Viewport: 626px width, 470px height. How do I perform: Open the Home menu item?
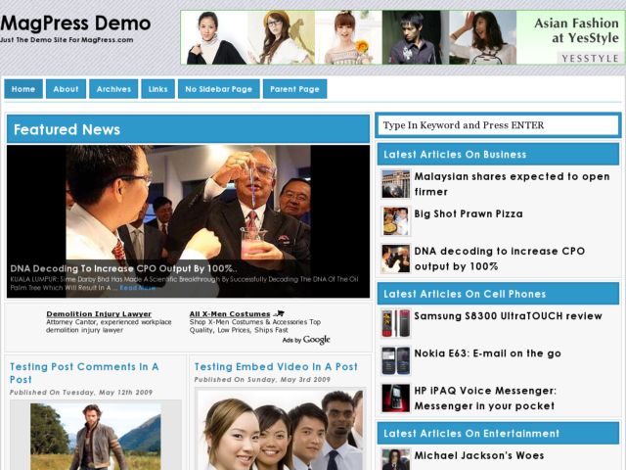[23, 89]
